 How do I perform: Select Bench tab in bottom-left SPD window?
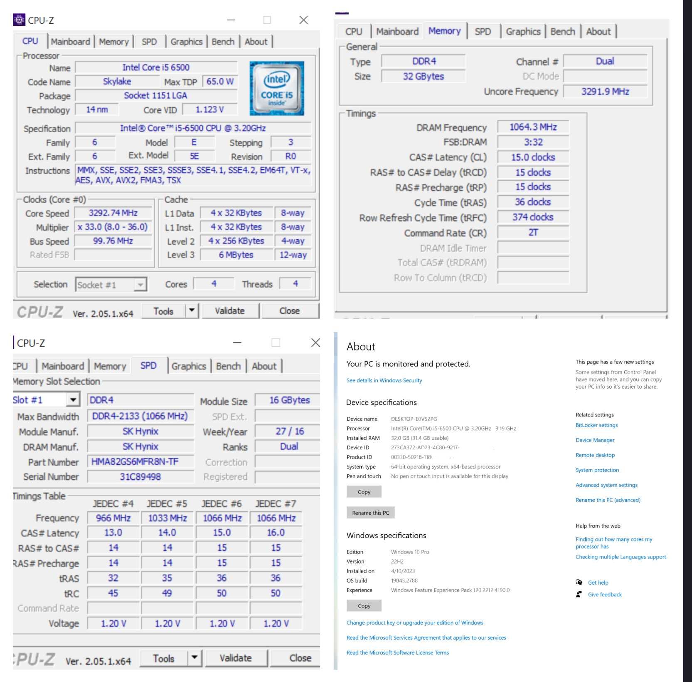click(x=228, y=366)
